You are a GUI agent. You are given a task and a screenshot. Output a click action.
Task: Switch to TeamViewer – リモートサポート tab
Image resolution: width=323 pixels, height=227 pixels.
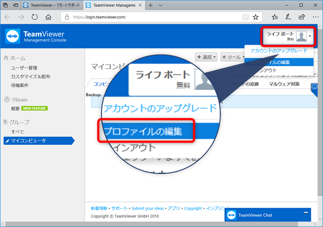[52, 5]
